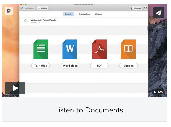Image resolution: width=171 pixels, height=127 pixels.
Task: Click the red PDF file icon
Action: tap(99, 49)
